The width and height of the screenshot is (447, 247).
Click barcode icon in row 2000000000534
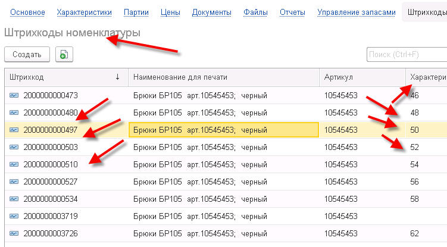click(14, 199)
